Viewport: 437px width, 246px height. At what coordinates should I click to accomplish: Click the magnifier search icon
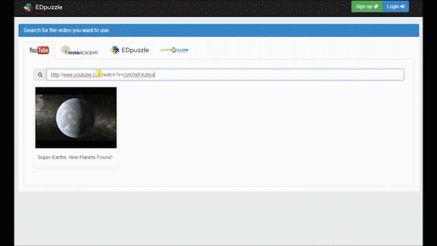pos(40,75)
